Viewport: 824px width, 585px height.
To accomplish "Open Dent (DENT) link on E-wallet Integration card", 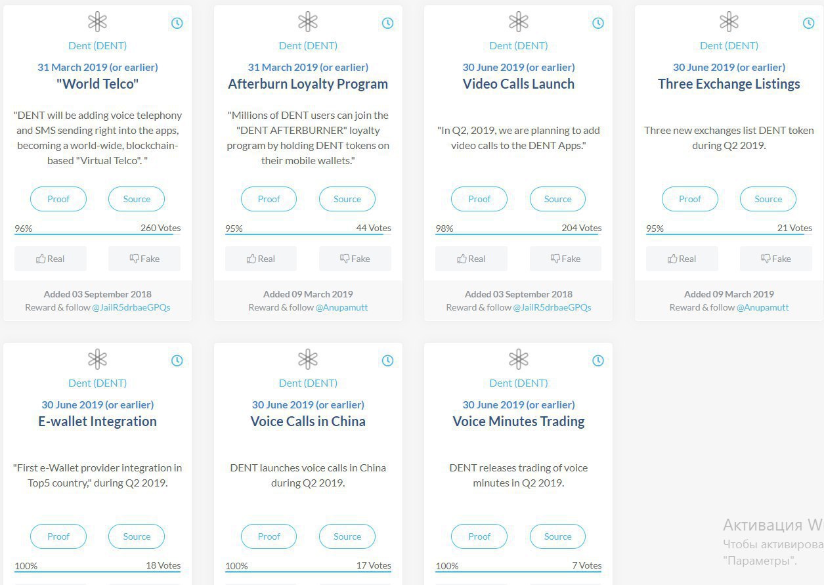I will [x=97, y=383].
